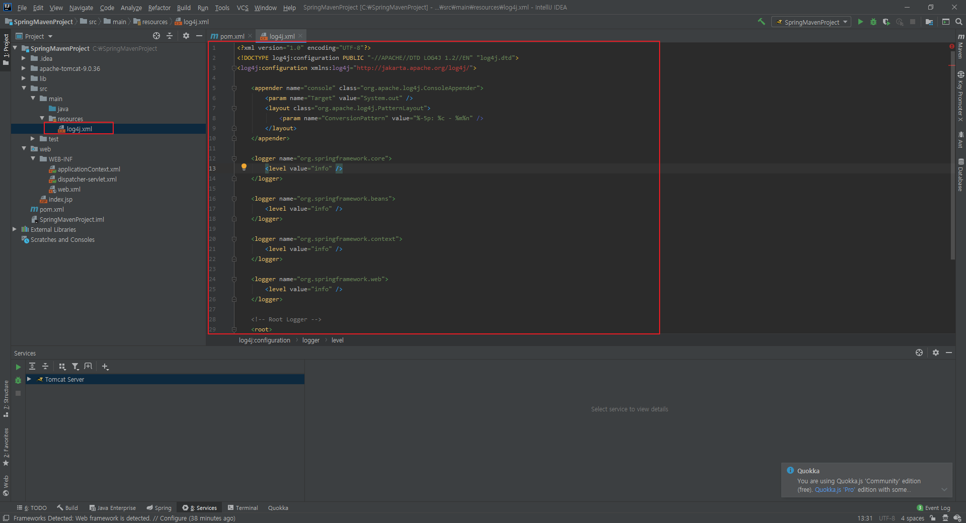Screen dimensions: 966x523
Task: Add a service with the plus icon
Action: (105, 367)
